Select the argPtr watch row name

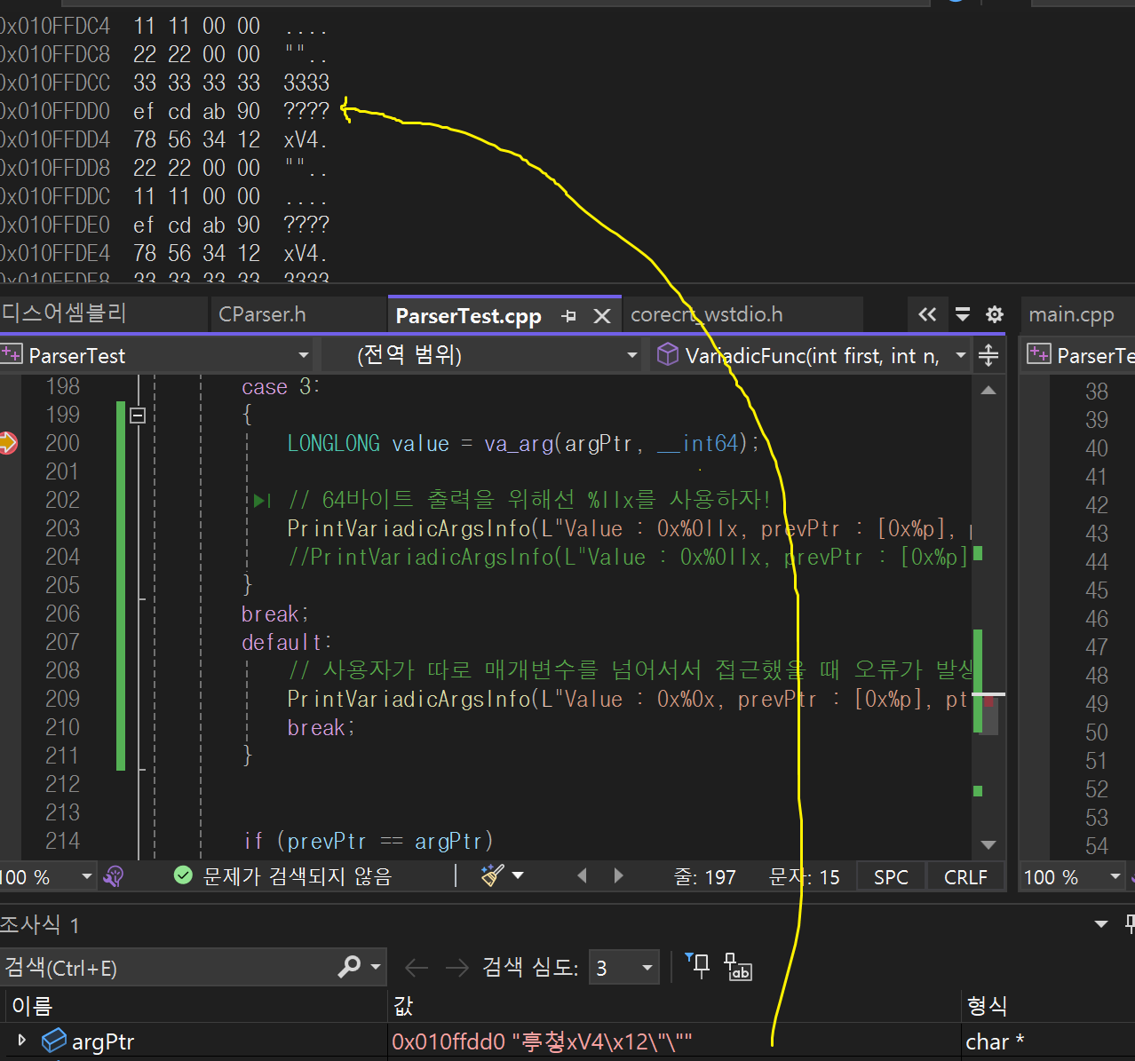(x=103, y=1041)
